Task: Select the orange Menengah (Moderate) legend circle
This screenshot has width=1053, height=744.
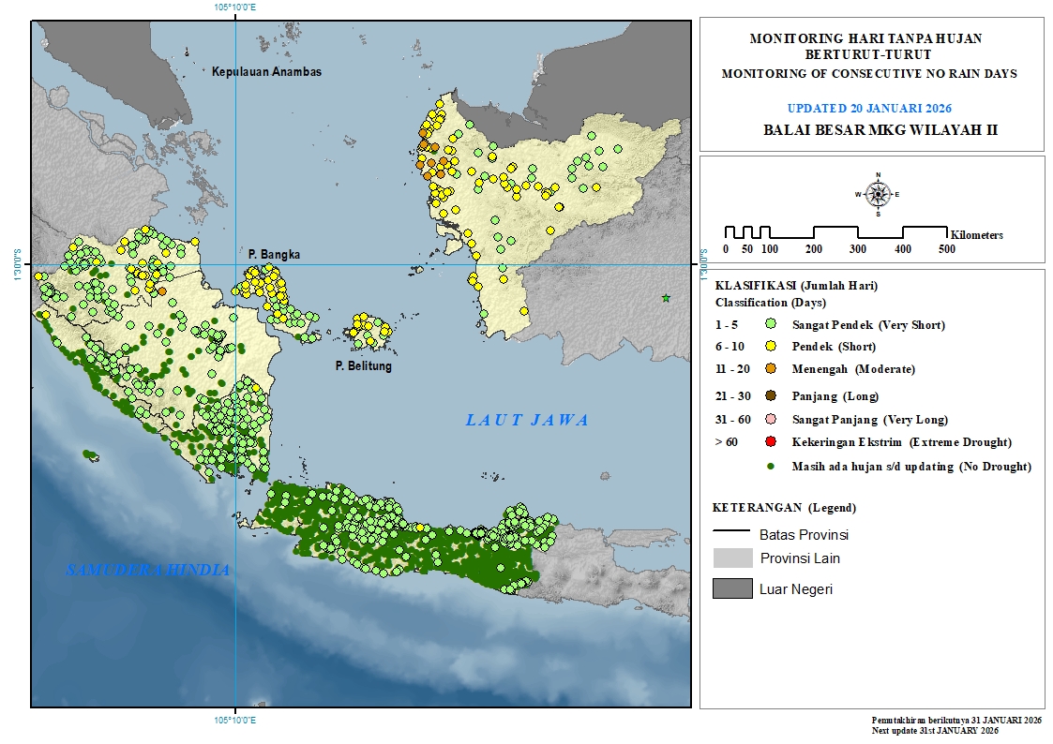Action: (772, 369)
